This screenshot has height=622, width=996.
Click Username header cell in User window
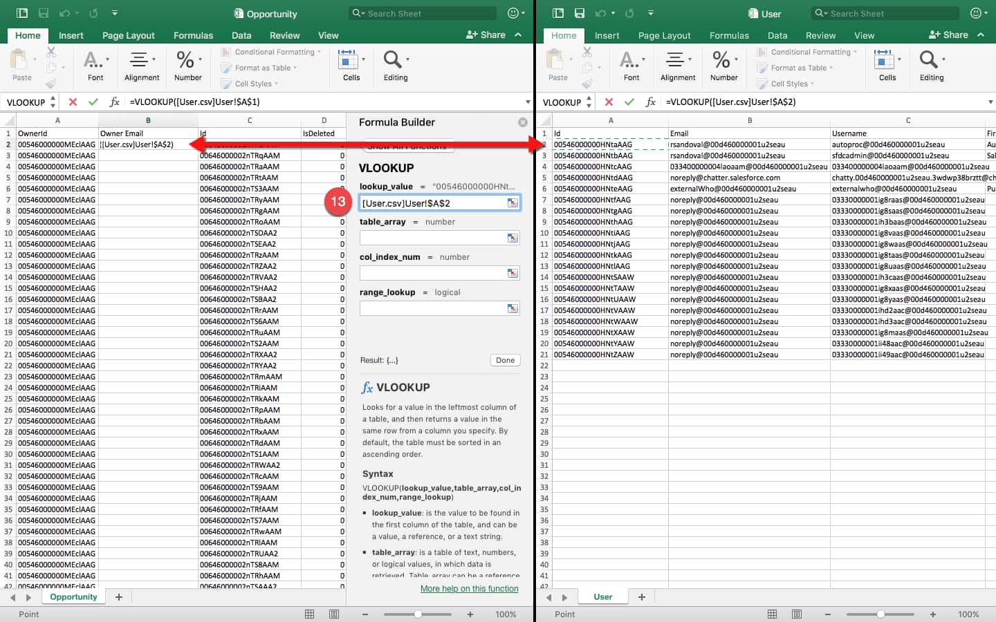click(907, 133)
